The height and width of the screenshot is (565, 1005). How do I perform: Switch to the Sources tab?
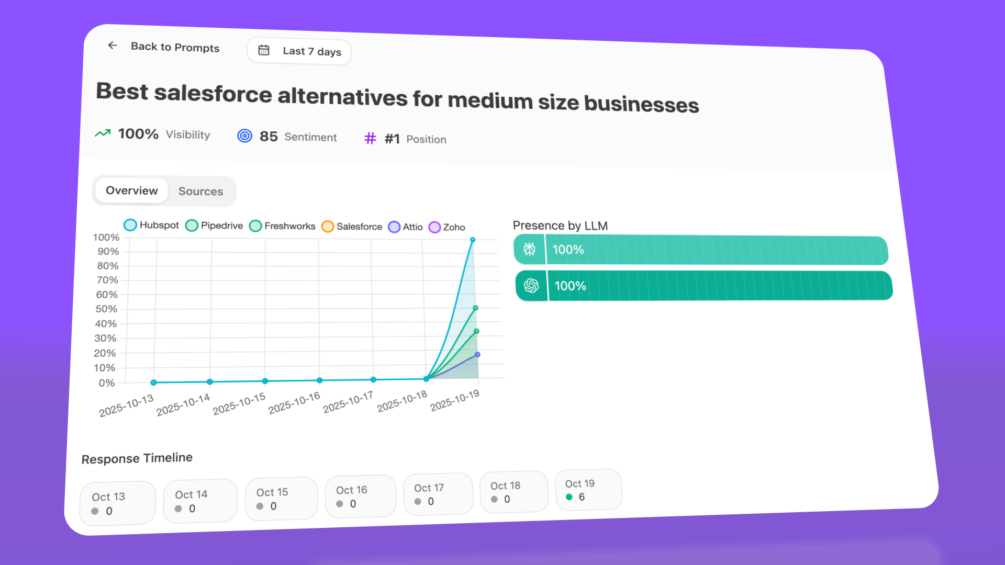(200, 191)
